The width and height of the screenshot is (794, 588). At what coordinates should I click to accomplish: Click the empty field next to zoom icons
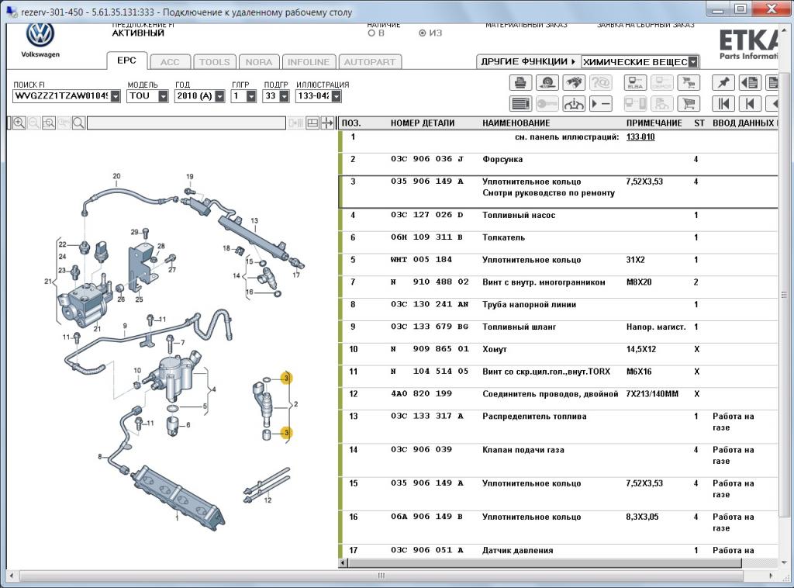(x=186, y=123)
